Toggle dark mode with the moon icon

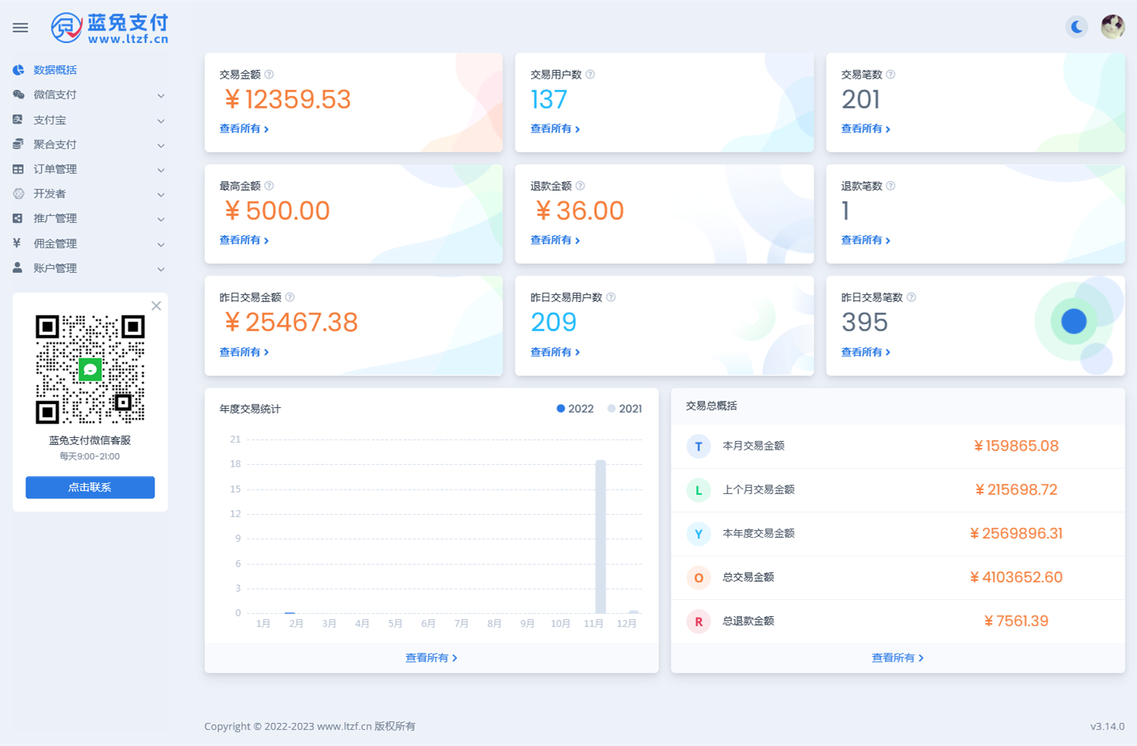pyautogui.click(x=1077, y=27)
